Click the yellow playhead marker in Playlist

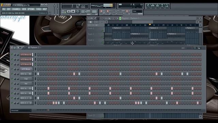(x=150, y=25)
